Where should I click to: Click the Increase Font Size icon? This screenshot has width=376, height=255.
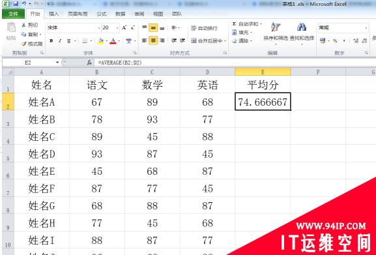124,28
